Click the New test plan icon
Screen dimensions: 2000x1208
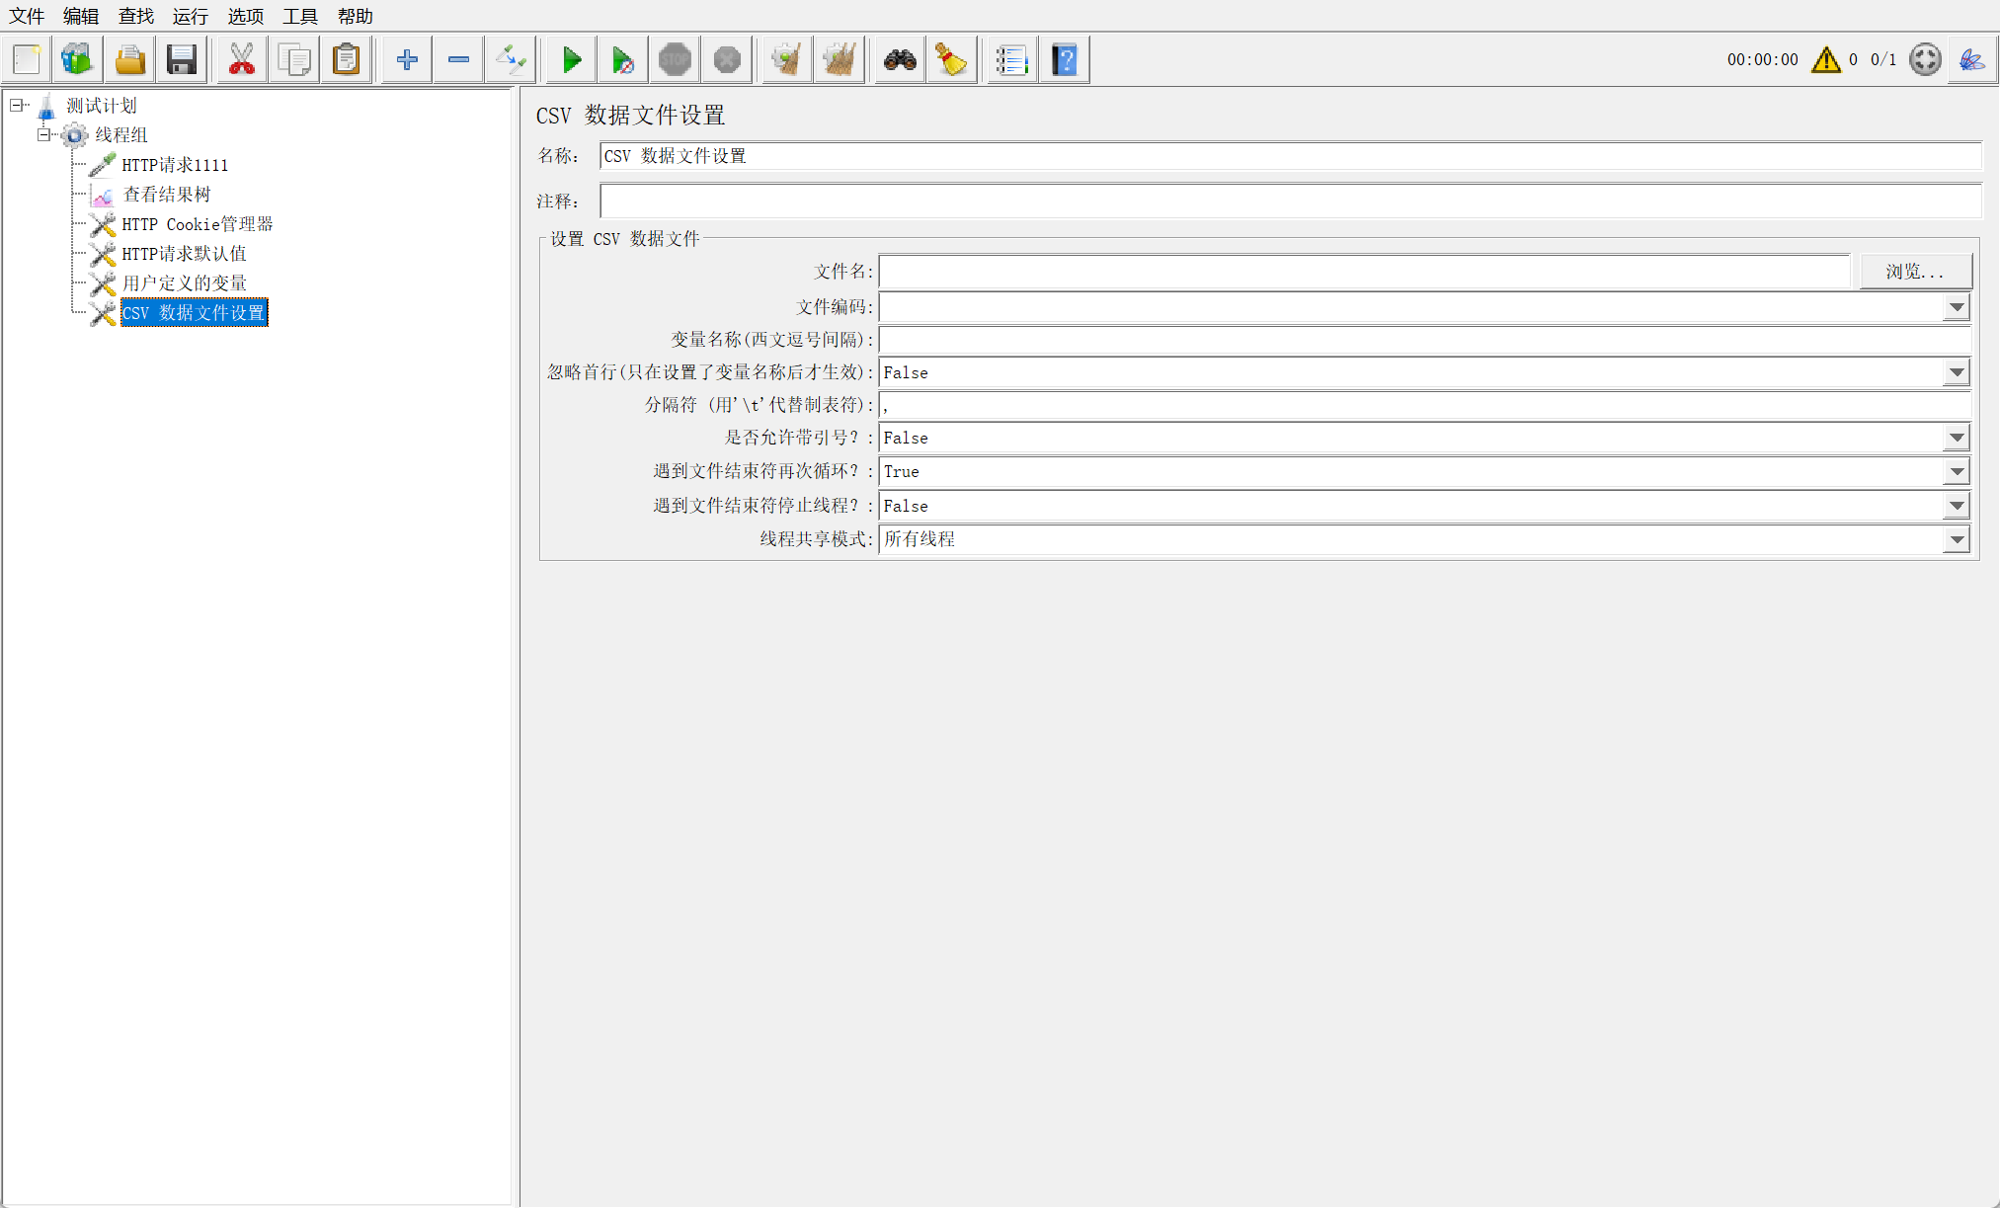27,60
